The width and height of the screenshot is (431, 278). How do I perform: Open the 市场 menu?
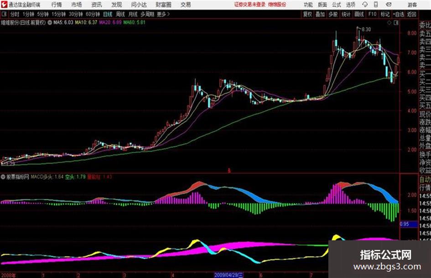[77, 5]
